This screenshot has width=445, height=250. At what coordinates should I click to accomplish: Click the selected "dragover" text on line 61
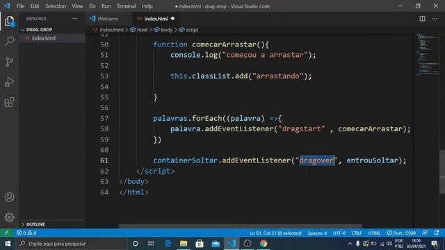click(317, 160)
